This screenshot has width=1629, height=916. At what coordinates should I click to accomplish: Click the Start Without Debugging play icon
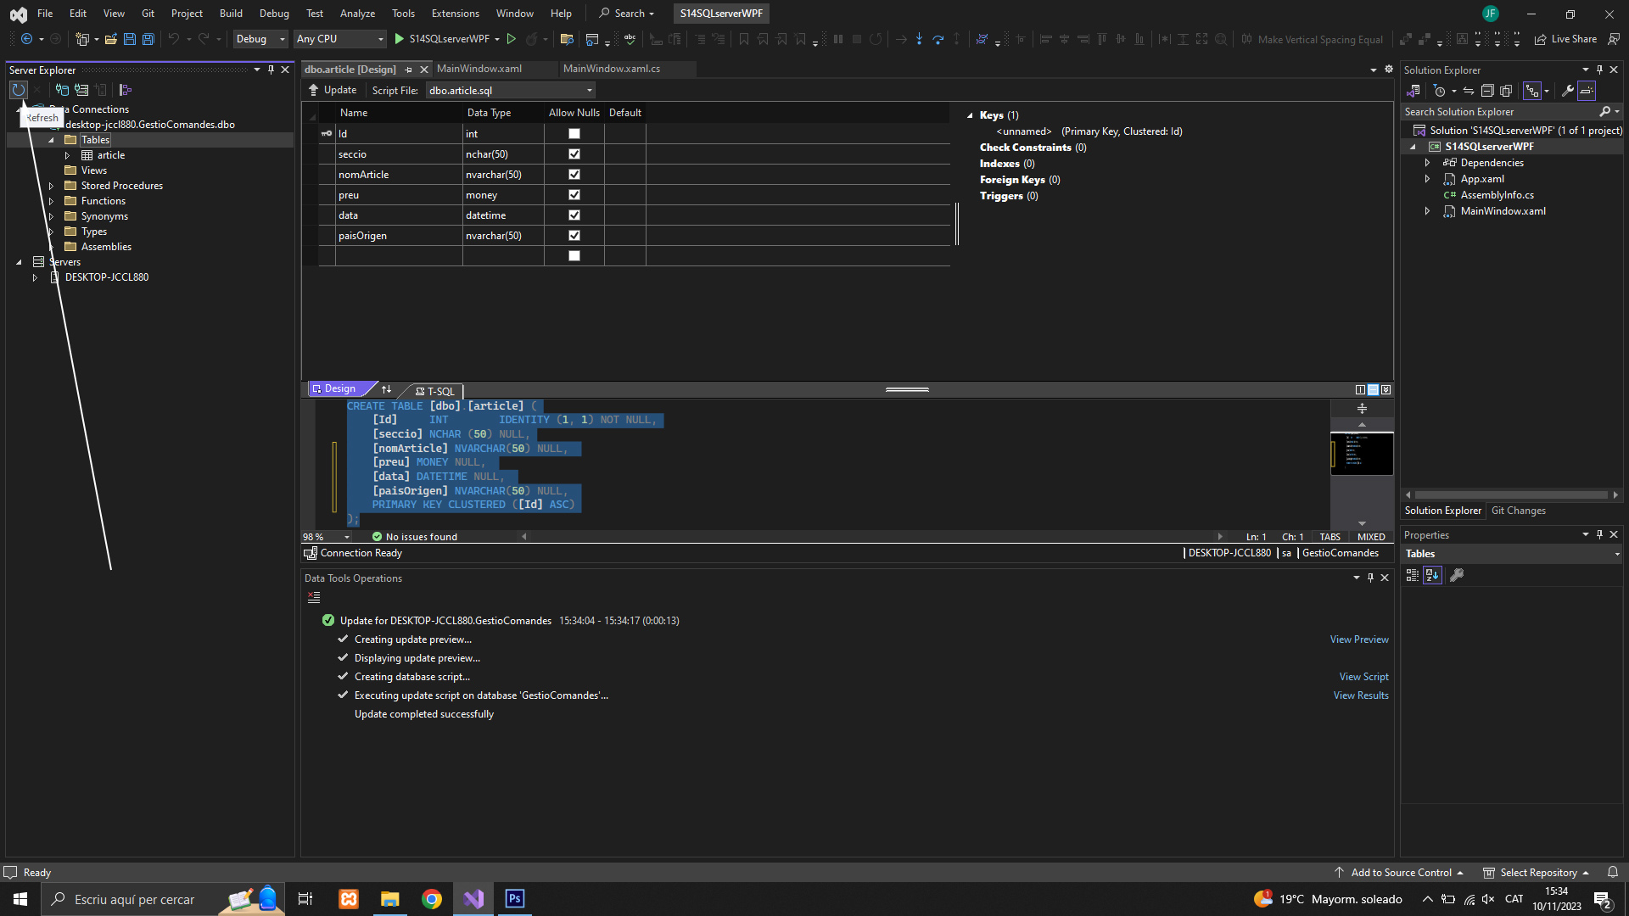click(511, 39)
